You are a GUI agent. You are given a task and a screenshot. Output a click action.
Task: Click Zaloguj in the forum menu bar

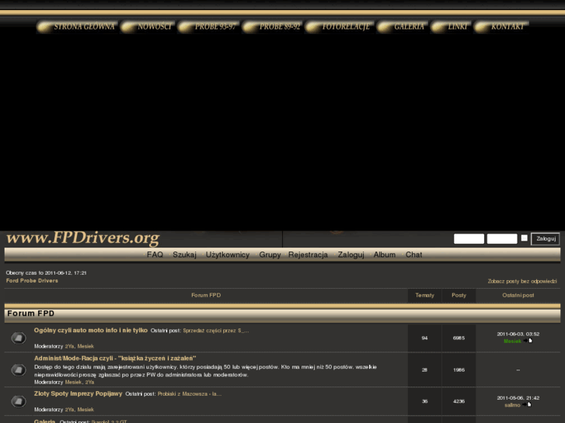[351, 255]
